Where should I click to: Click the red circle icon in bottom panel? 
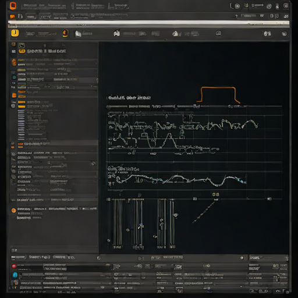[x=14, y=267]
